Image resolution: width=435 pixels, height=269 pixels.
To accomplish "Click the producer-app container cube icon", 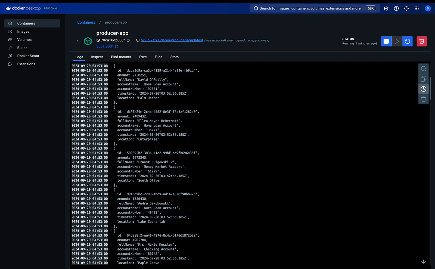I will click(x=88, y=41).
